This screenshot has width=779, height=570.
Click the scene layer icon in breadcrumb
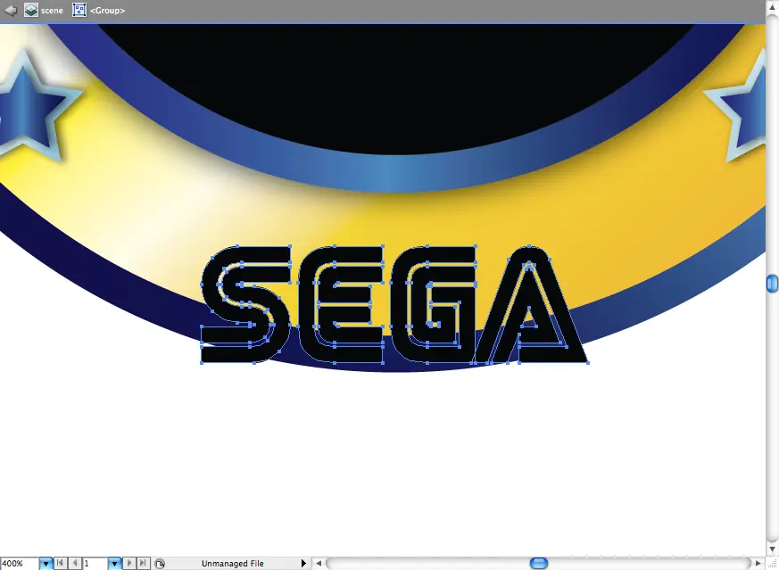[31, 11]
